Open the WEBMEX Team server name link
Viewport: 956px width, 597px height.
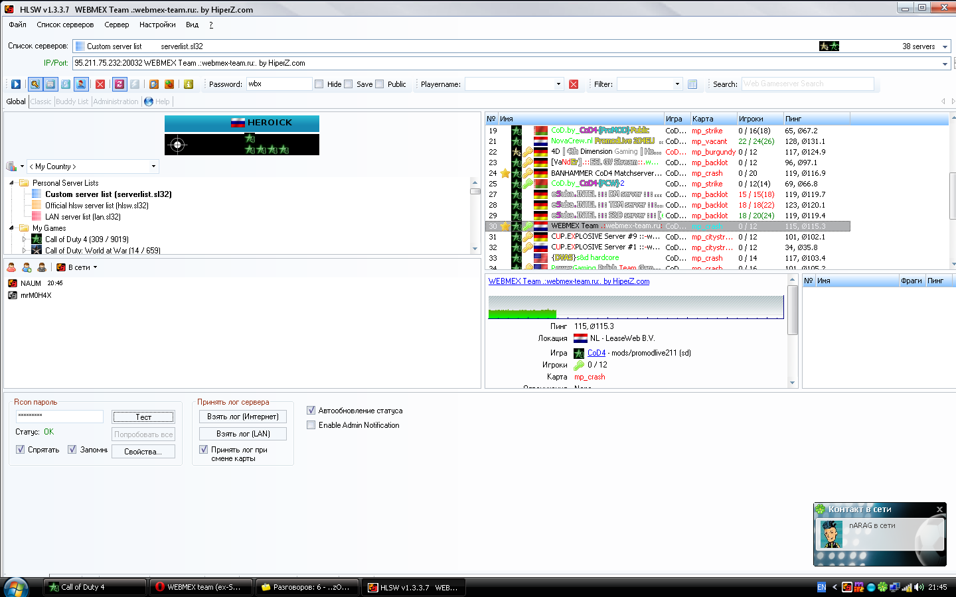(x=569, y=281)
